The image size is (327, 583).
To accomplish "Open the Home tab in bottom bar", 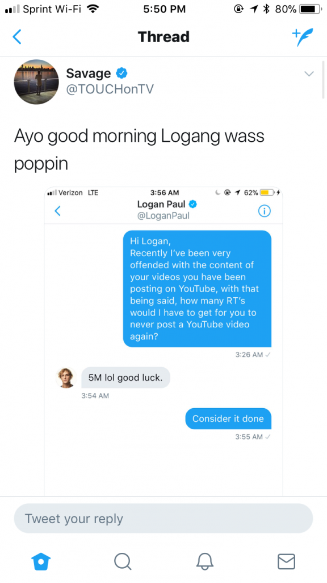I will [x=41, y=561].
